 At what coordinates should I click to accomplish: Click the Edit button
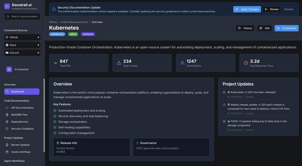(265, 28)
